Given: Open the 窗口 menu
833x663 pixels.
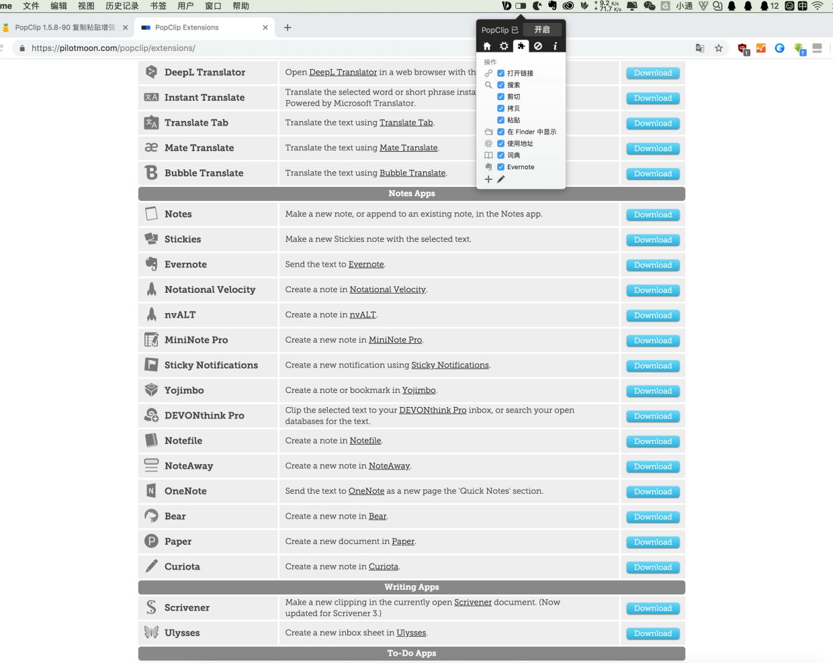Looking at the screenshot, I should 213,6.
